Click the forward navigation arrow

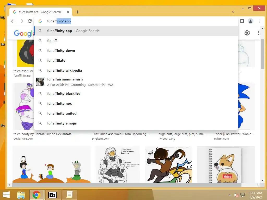(21, 21)
